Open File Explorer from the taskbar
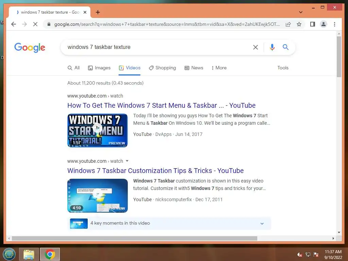Screen dimensions: 348x261 coord(29,254)
